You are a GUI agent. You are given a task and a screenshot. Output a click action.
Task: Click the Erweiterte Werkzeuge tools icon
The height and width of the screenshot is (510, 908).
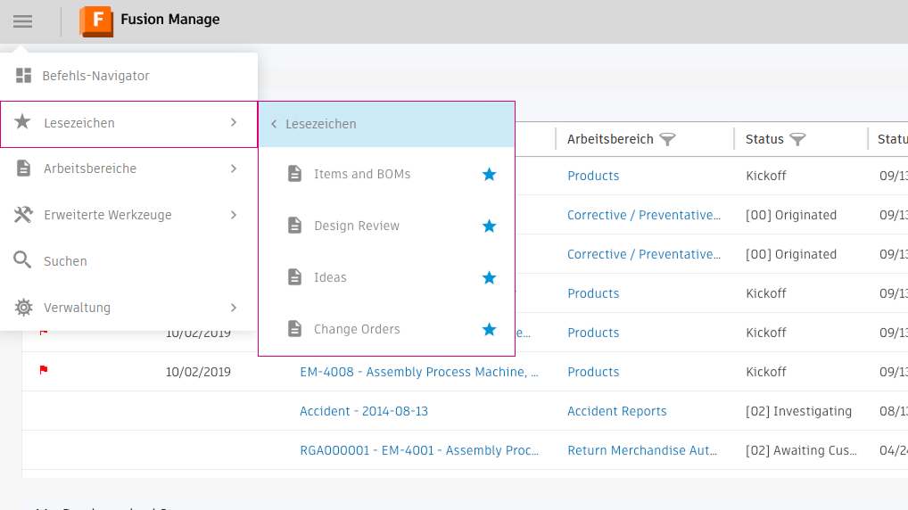pyautogui.click(x=23, y=215)
